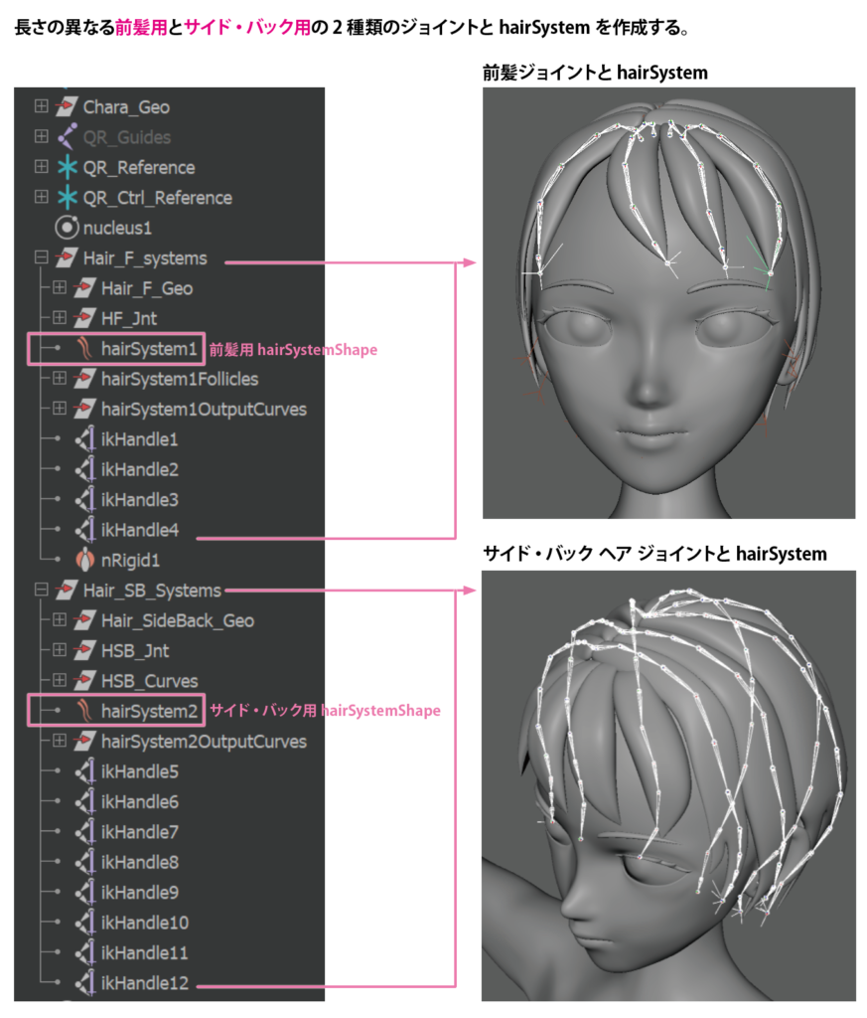Click the hairSystem2 node icon
The image size is (867, 1018).
(85, 711)
